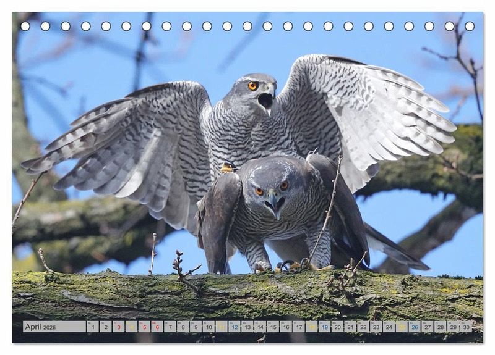Select day 2 in calendar strip

[106, 327]
